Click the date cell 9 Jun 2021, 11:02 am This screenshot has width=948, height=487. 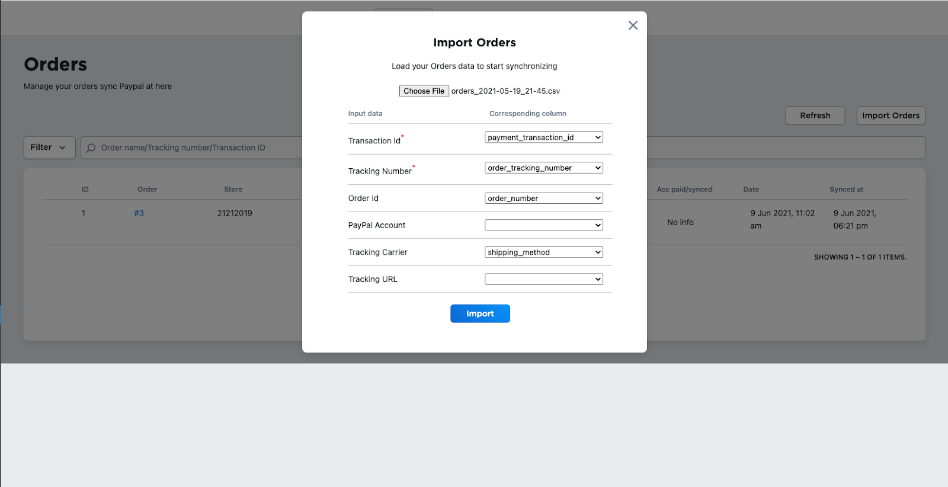(782, 219)
